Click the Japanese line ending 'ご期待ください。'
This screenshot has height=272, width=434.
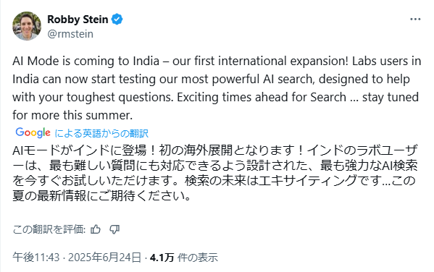101,196
